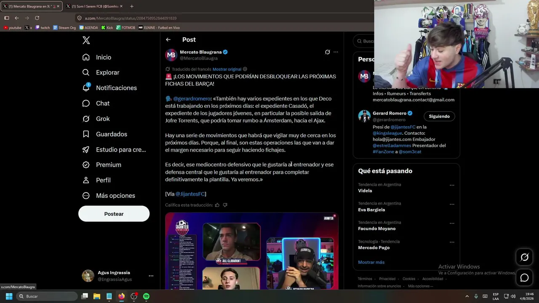Open Agus Ingrassia account menu dots

[x=151, y=276]
